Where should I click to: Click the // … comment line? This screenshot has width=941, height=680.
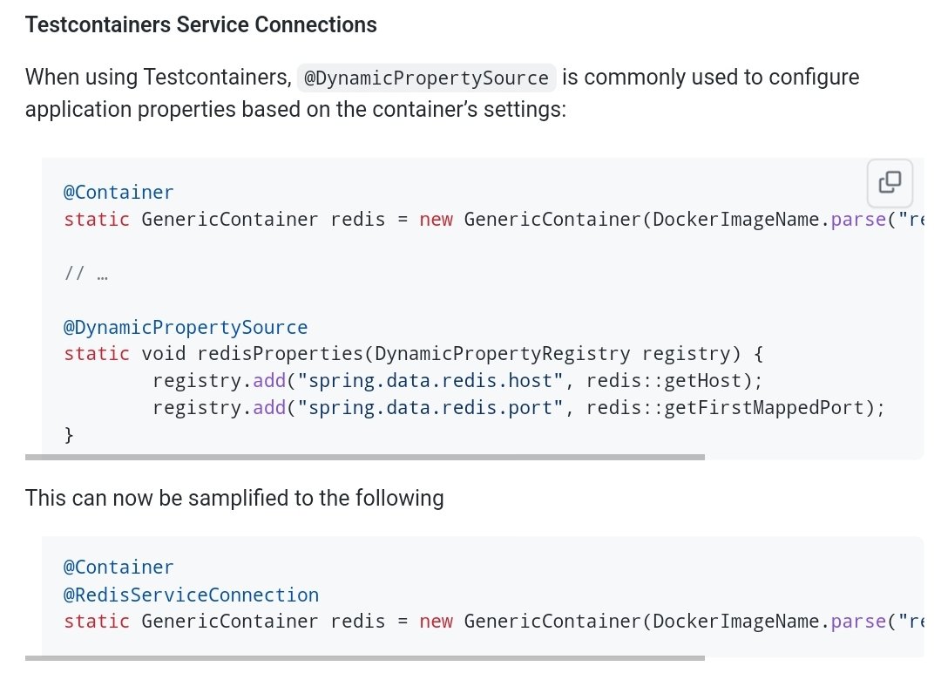coord(85,274)
